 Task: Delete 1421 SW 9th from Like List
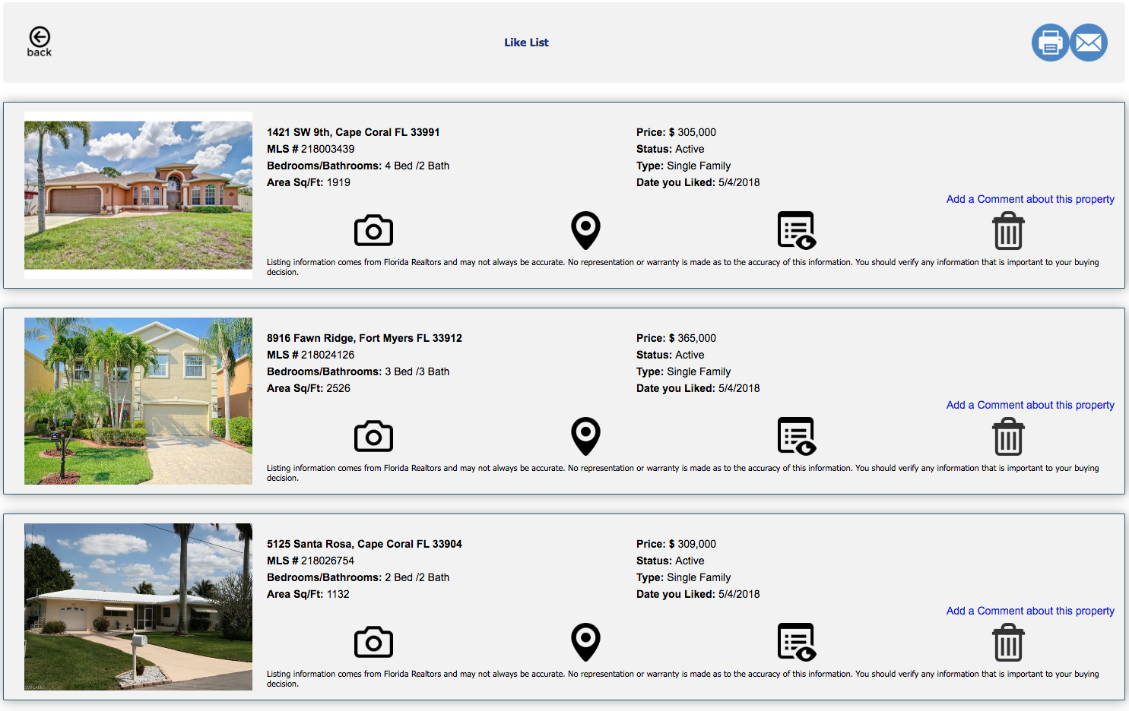[1008, 231]
